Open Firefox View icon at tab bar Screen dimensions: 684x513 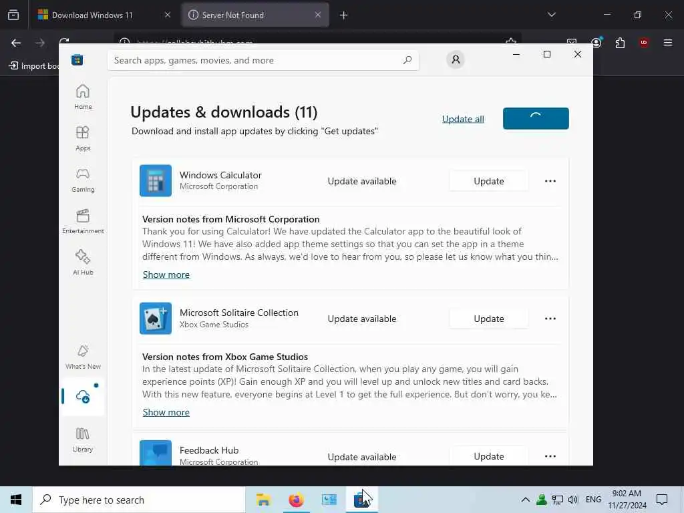[x=13, y=15]
